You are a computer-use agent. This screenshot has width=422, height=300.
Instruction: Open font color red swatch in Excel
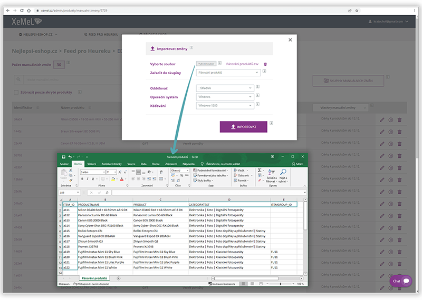pyautogui.click(x=122, y=179)
